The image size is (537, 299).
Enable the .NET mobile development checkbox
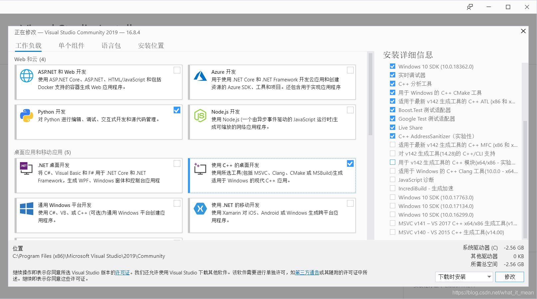(350, 203)
